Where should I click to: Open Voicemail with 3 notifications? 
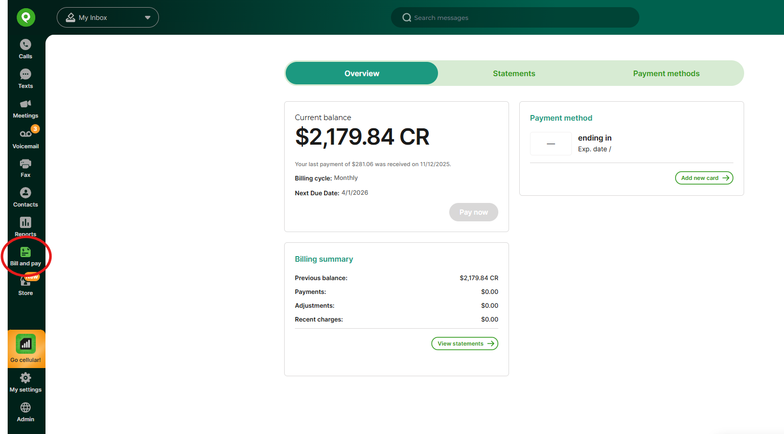pyautogui.click(x=26, y=138)
